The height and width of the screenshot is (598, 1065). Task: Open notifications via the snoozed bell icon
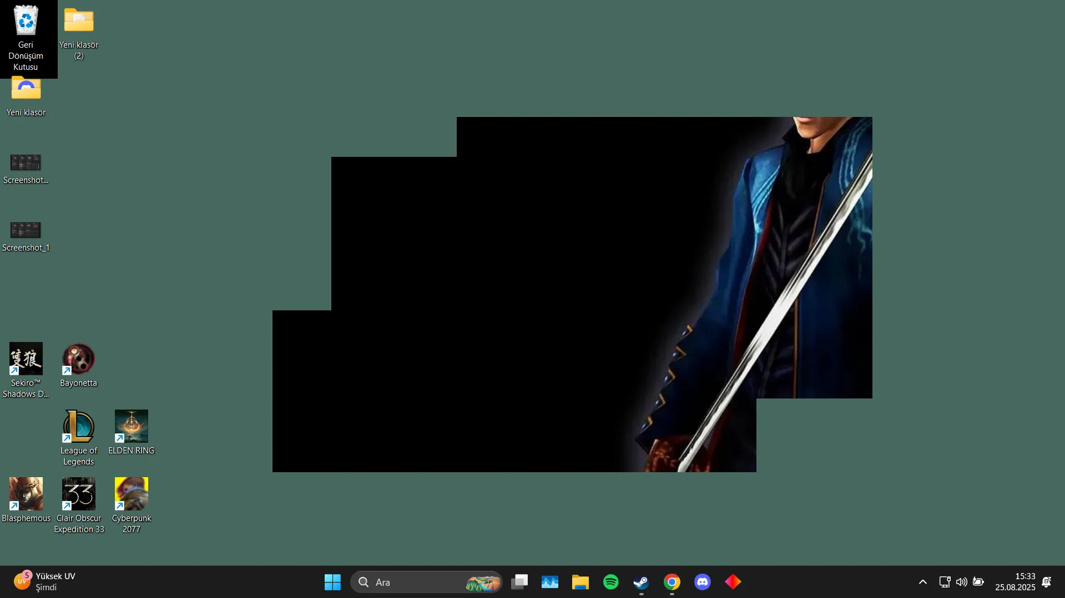click(x=1047, y=582)
